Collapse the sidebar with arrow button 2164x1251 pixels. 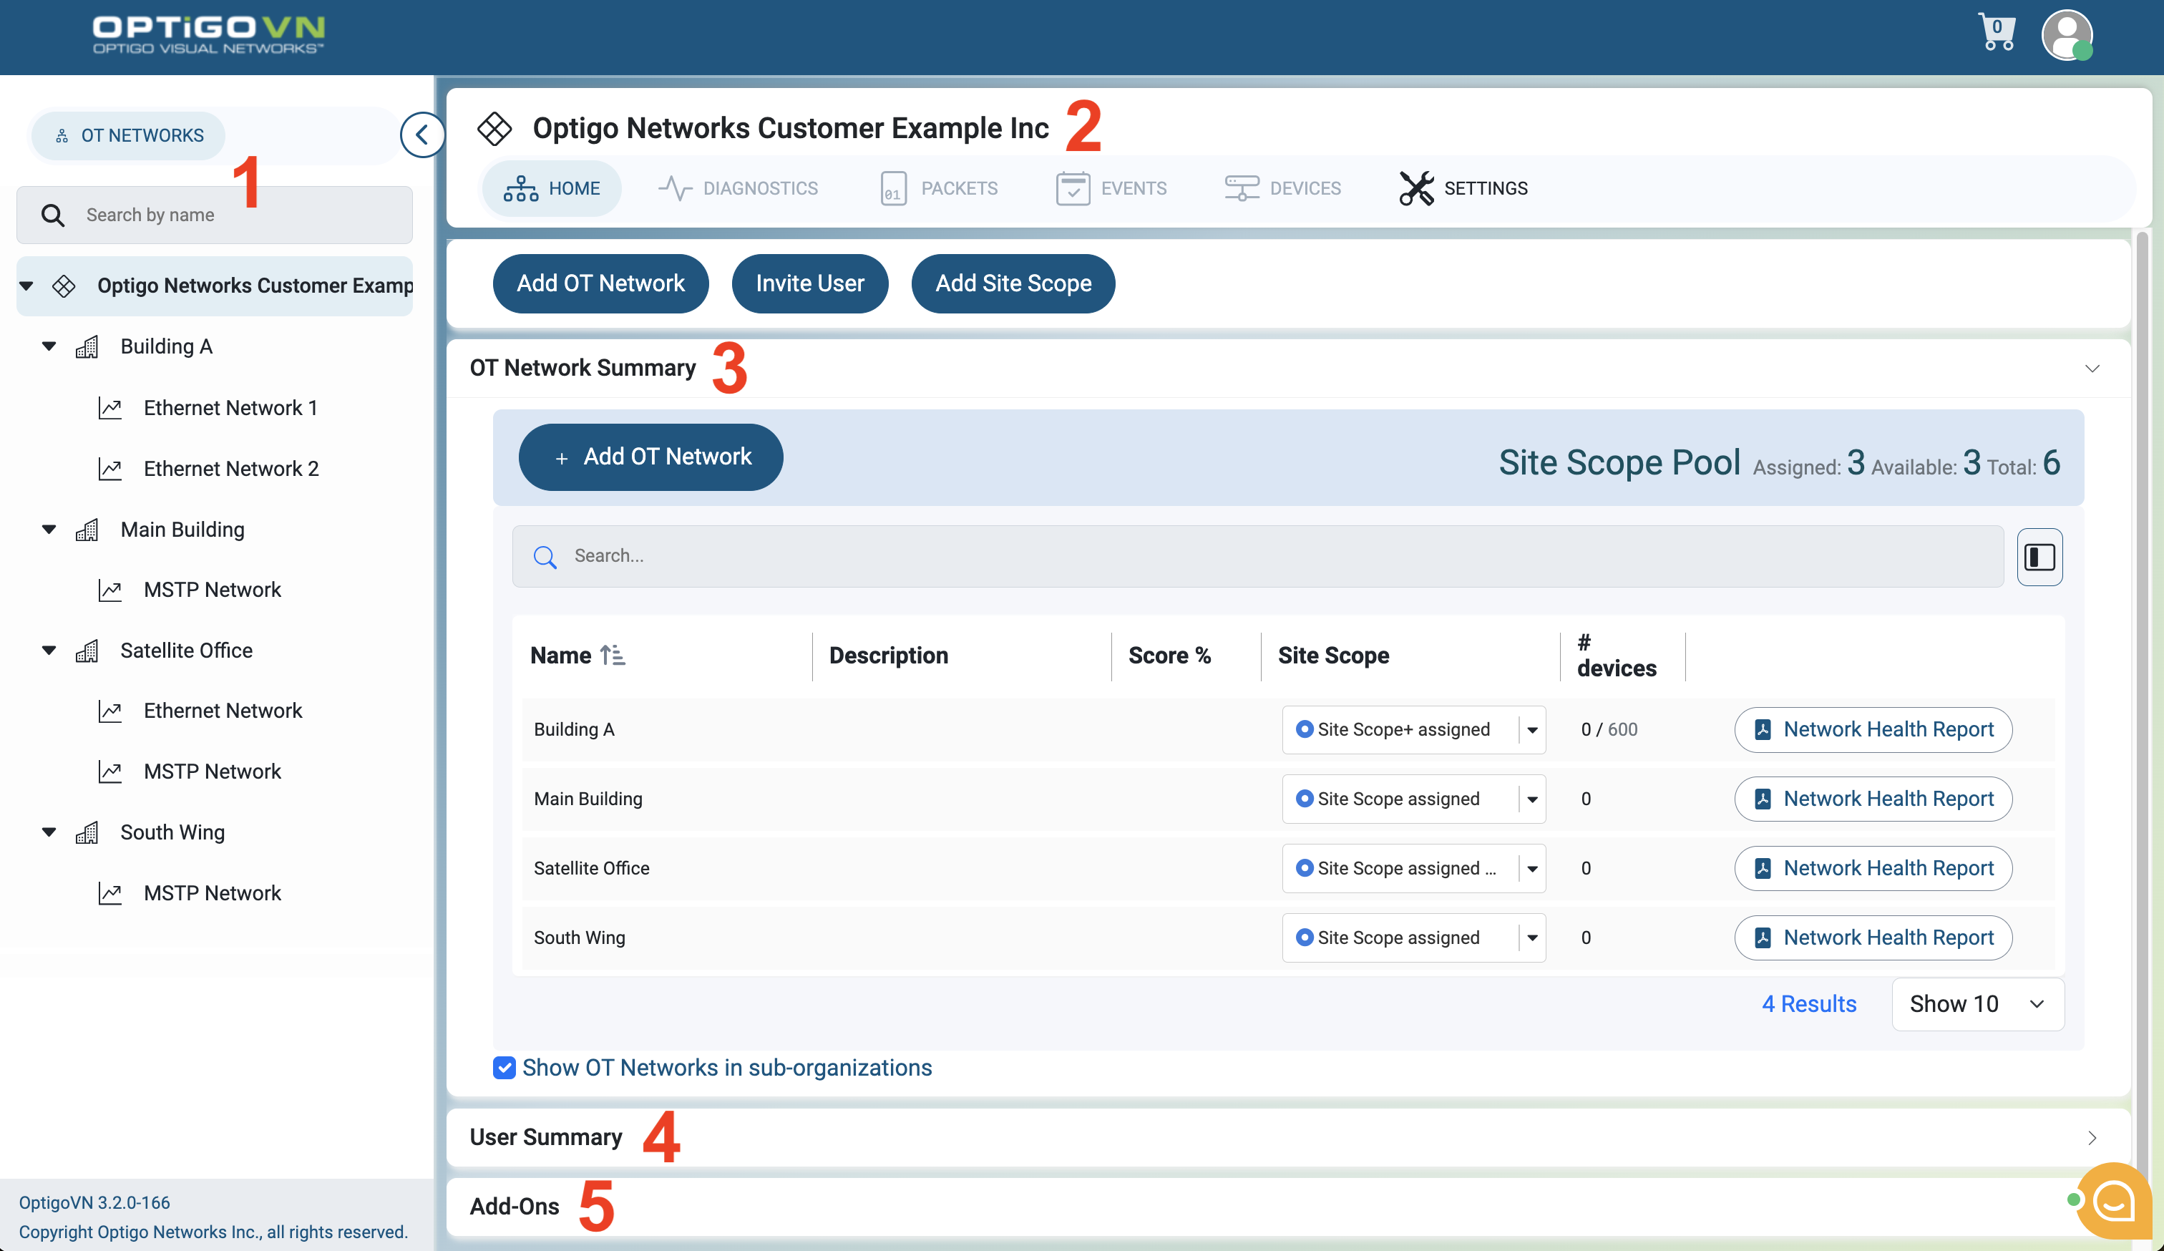click(421, 135)
